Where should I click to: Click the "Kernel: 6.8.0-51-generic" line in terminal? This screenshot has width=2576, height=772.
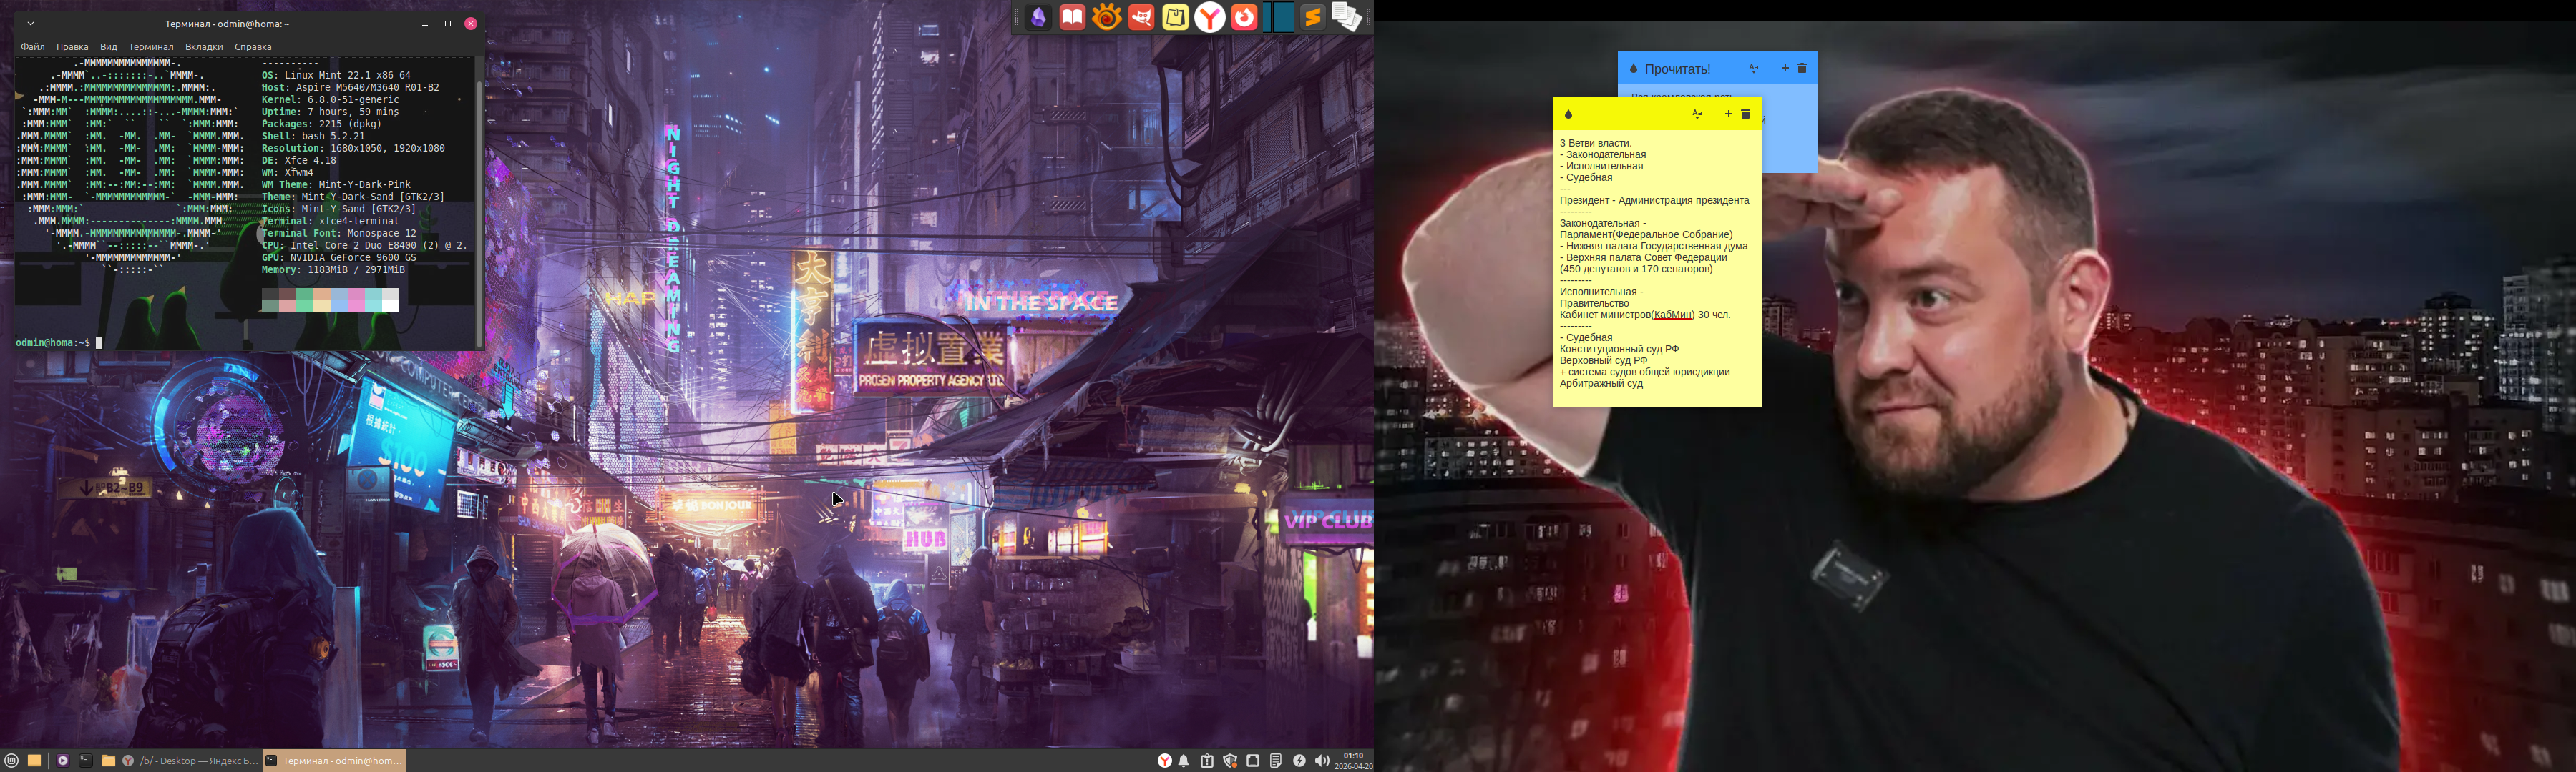click(330, 100)
